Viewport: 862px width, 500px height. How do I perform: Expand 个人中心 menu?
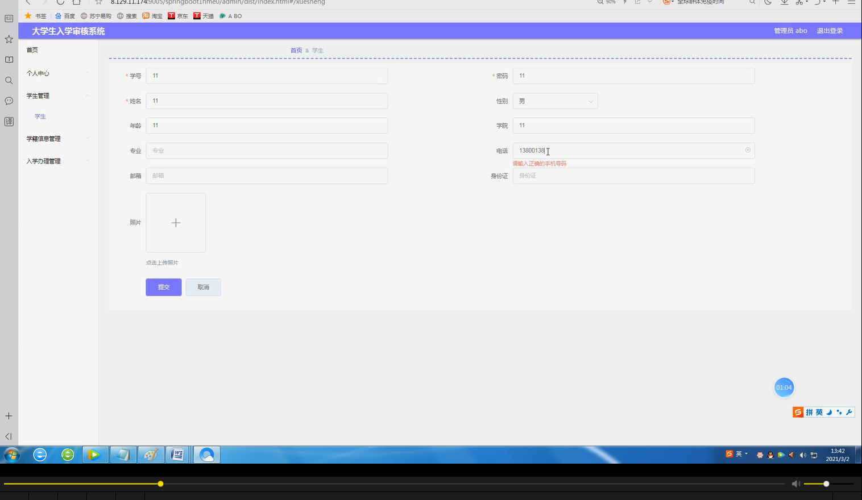pos(59,73)
